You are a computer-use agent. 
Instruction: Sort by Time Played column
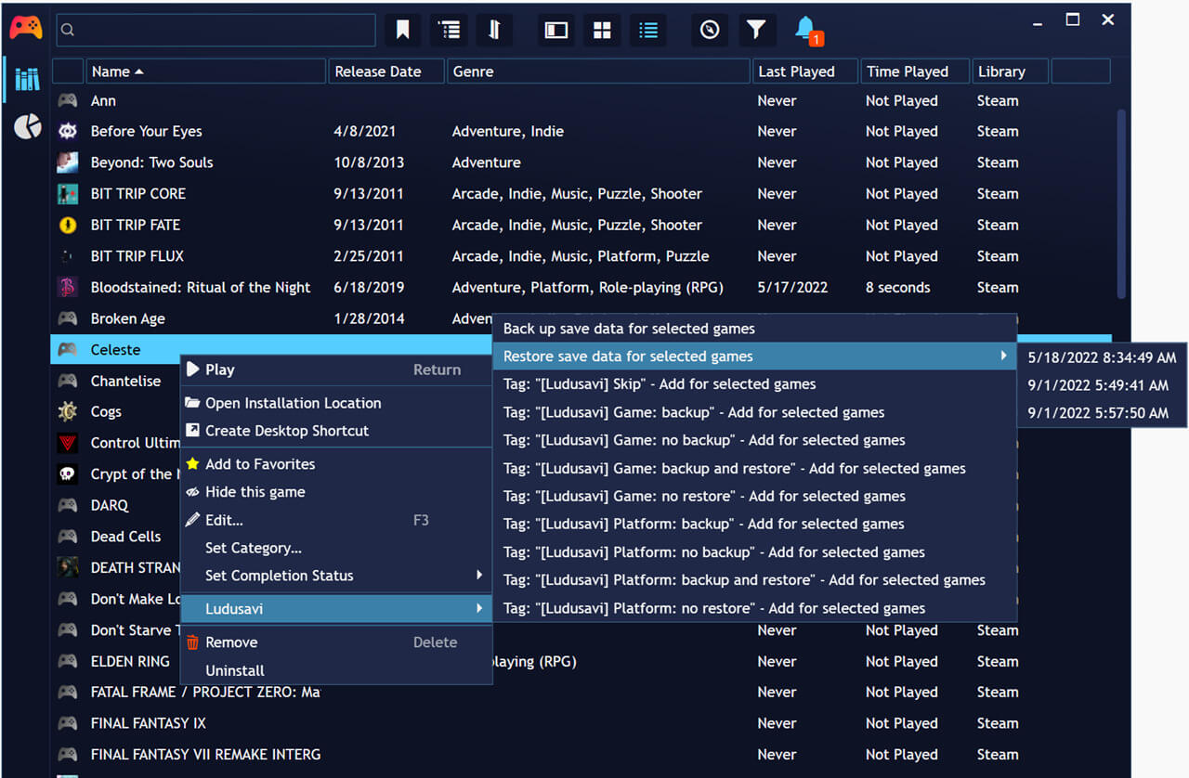pyautogui.click(x=914, y=71)
